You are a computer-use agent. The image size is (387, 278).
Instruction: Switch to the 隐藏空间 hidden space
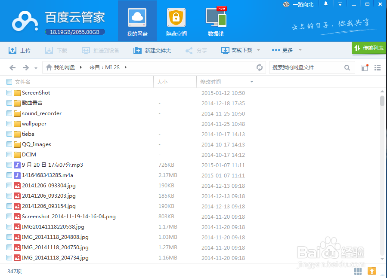176,21
